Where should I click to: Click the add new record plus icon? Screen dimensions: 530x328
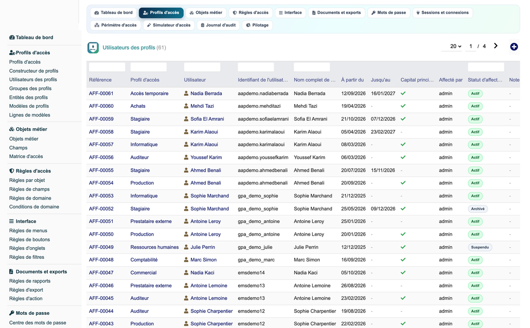[514, 47]
